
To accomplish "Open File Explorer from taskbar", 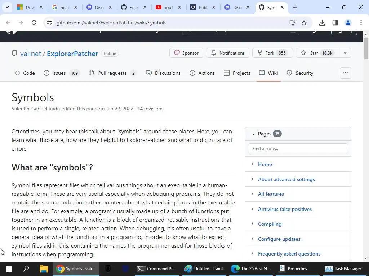I will (x=44, y=269).
